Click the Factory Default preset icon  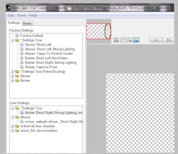point(17,35)
